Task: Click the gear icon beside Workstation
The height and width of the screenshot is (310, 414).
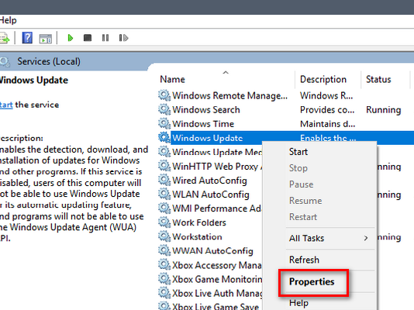Action: tap(164, 236)
